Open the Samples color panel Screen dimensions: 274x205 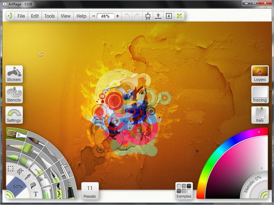(184, 191)
